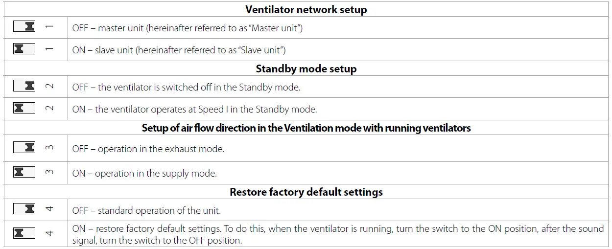The image size is (612, 249).
Task: Click the switch 1 OFF icon for master unit
Action: (24, 26)
